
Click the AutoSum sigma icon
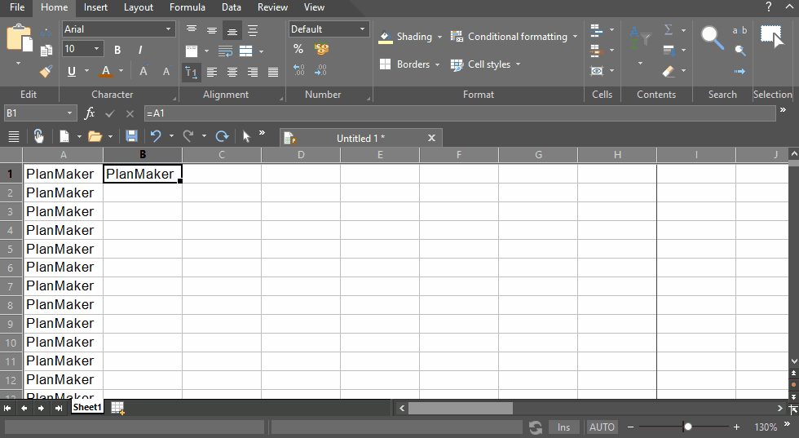[669, 30]
